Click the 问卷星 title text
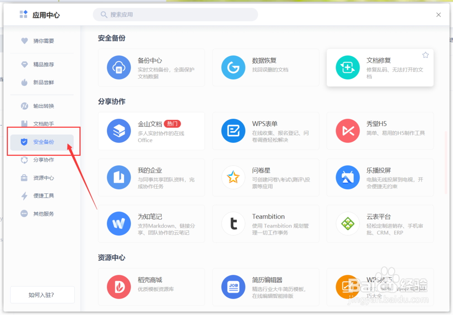This screenshot has height=315, width=453. pos(261,171)
